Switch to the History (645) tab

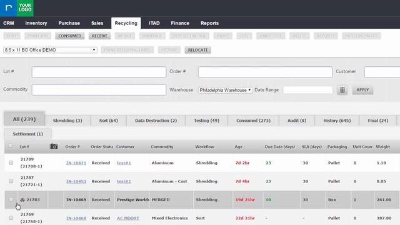click(337, 121)
